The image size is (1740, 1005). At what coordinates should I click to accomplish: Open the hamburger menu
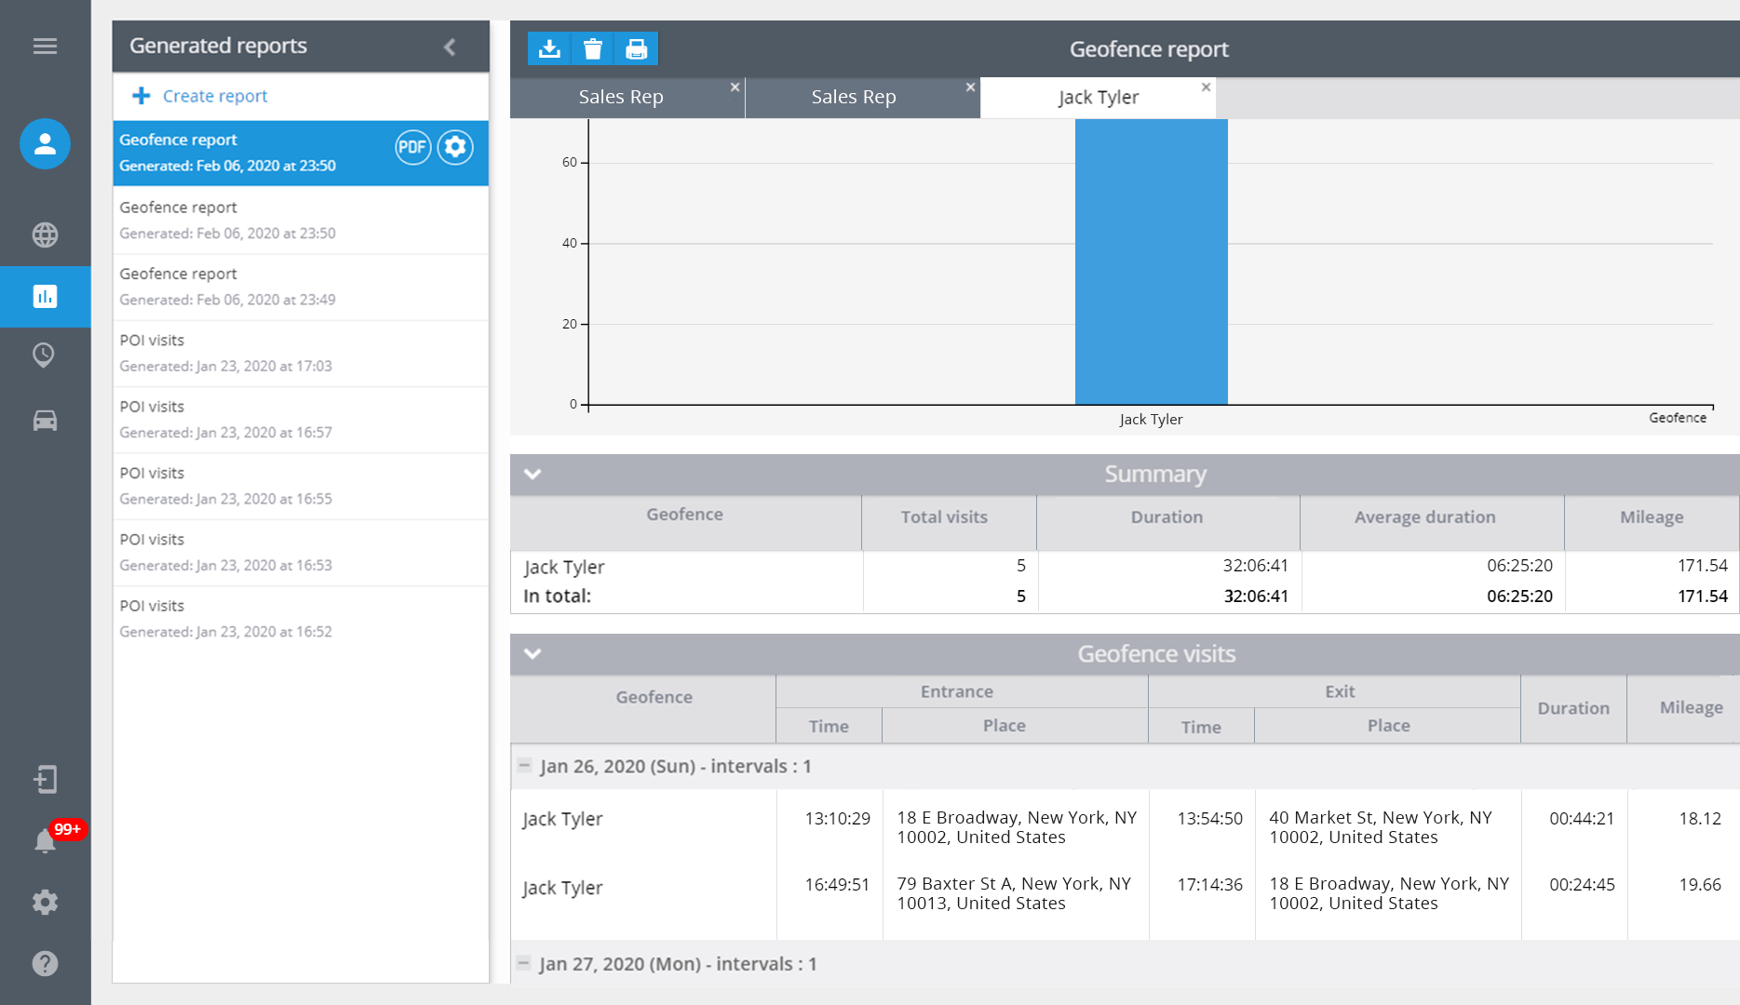pyautogui.click(x=45, y=46)
